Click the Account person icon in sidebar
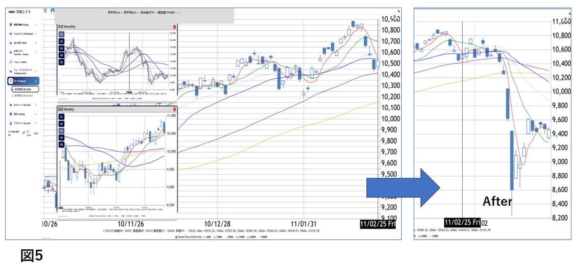This screenshot has height=266, width=573. tap(11, 123)
